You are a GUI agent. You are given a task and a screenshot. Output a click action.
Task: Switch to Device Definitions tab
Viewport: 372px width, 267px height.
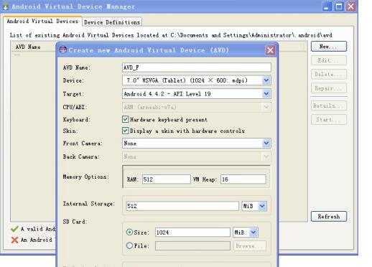pyautogui.click(x=112, y=22)
